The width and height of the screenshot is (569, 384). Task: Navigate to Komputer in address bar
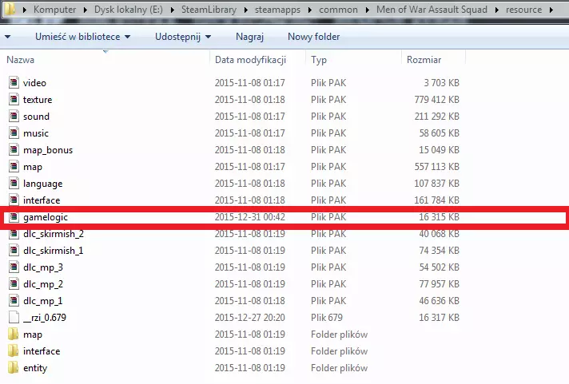[x=55, y=10]
